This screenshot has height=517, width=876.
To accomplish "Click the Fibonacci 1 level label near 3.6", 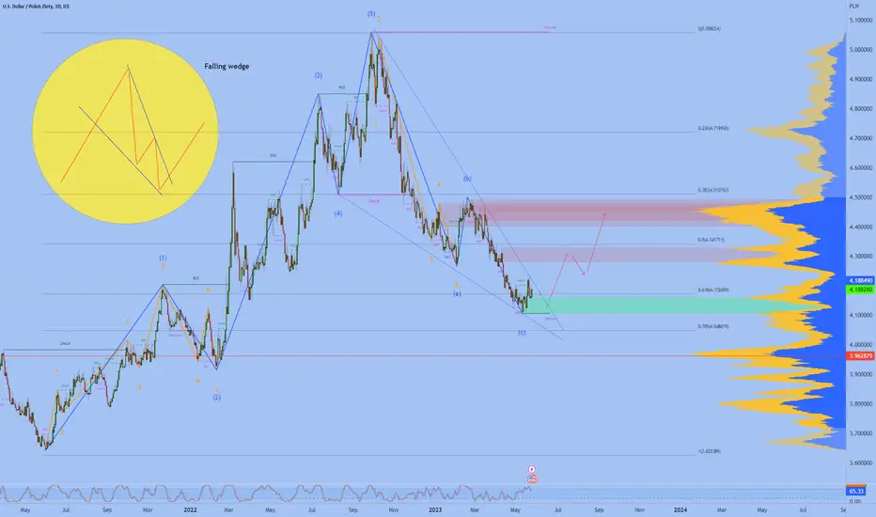I will [x=709, y=451].
